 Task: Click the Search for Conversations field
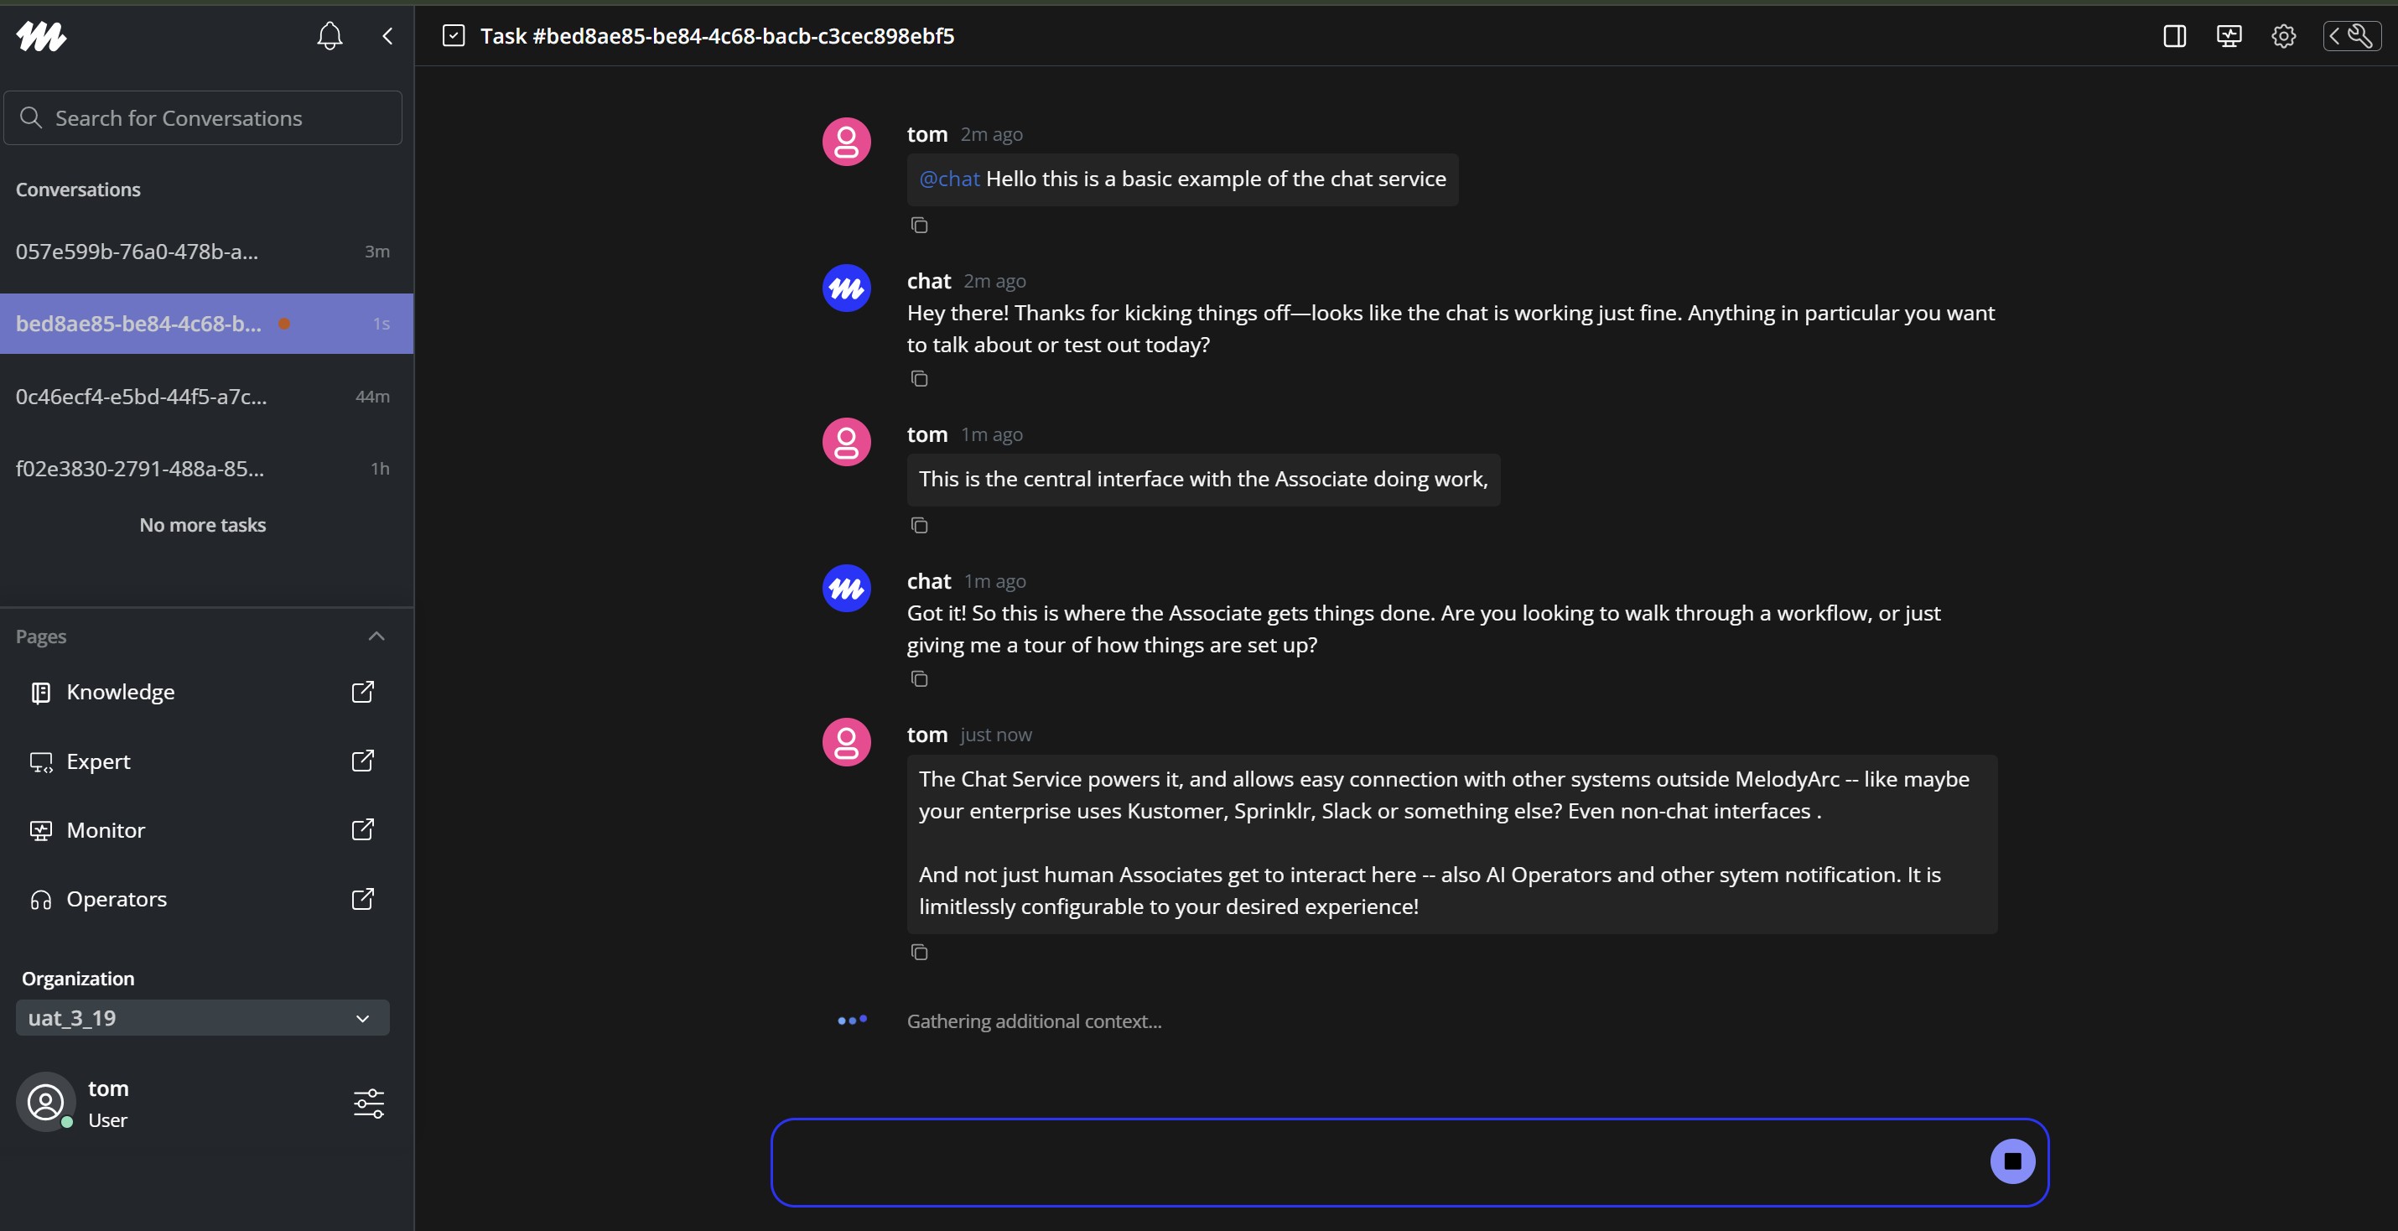pyautogui.click(x=202, y=117)
